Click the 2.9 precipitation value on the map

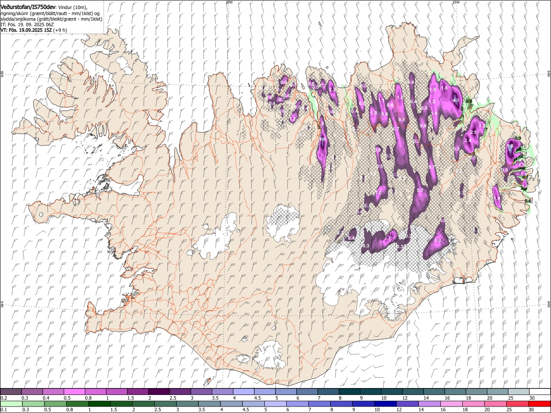(x=474, y=132)
